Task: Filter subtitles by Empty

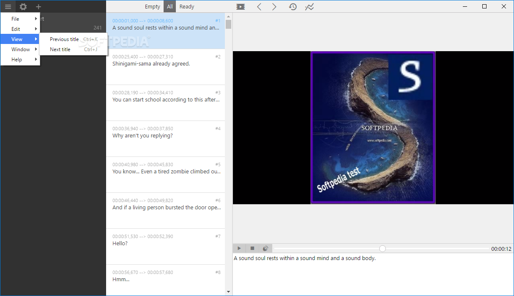Action: point(153,7)
